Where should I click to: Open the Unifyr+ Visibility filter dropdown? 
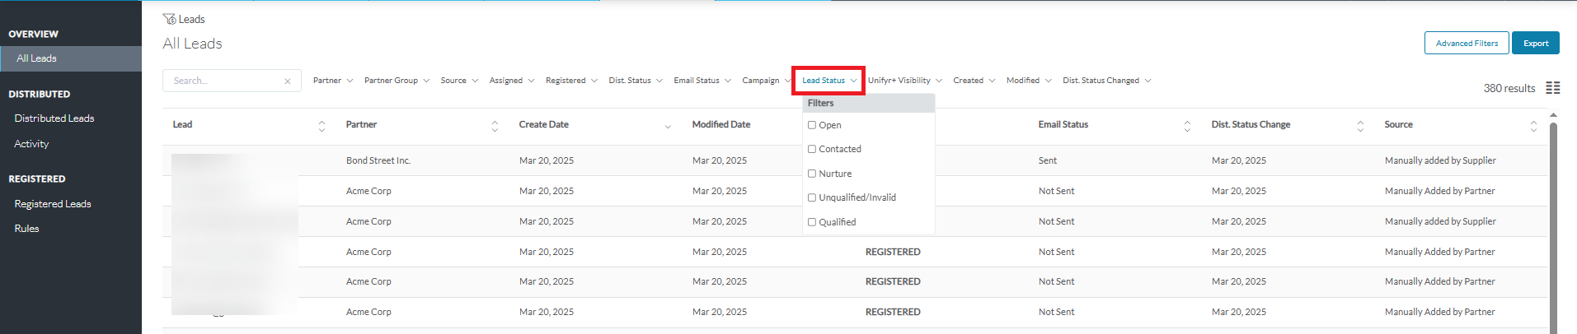coord(905,81)
